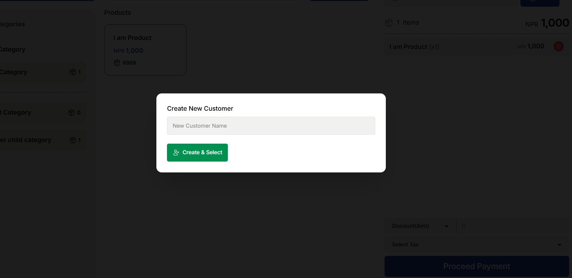Screen dimensions: 572x278
Task: Open the Discount(Amt) type dropdown
Action: pyautogui.click(x=419, y=226)
